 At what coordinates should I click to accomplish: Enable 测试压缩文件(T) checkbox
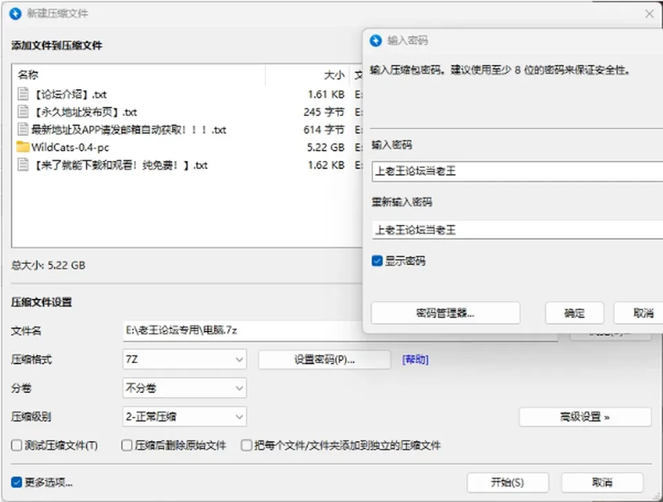[17, 445]
